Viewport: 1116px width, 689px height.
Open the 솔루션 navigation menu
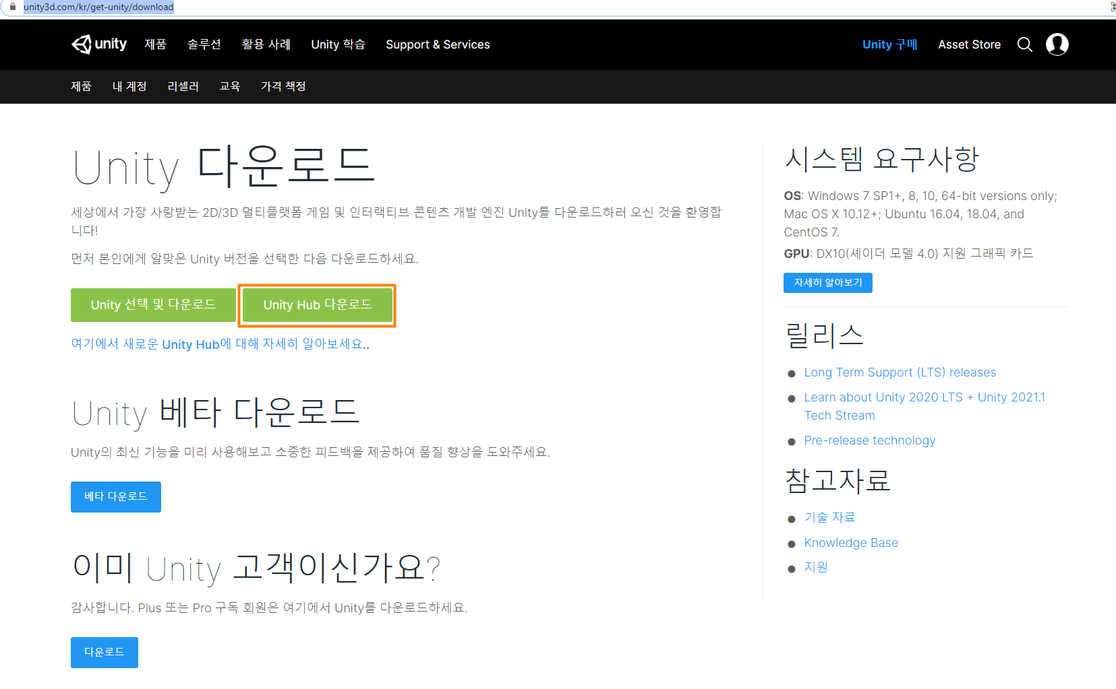point(204,44)
